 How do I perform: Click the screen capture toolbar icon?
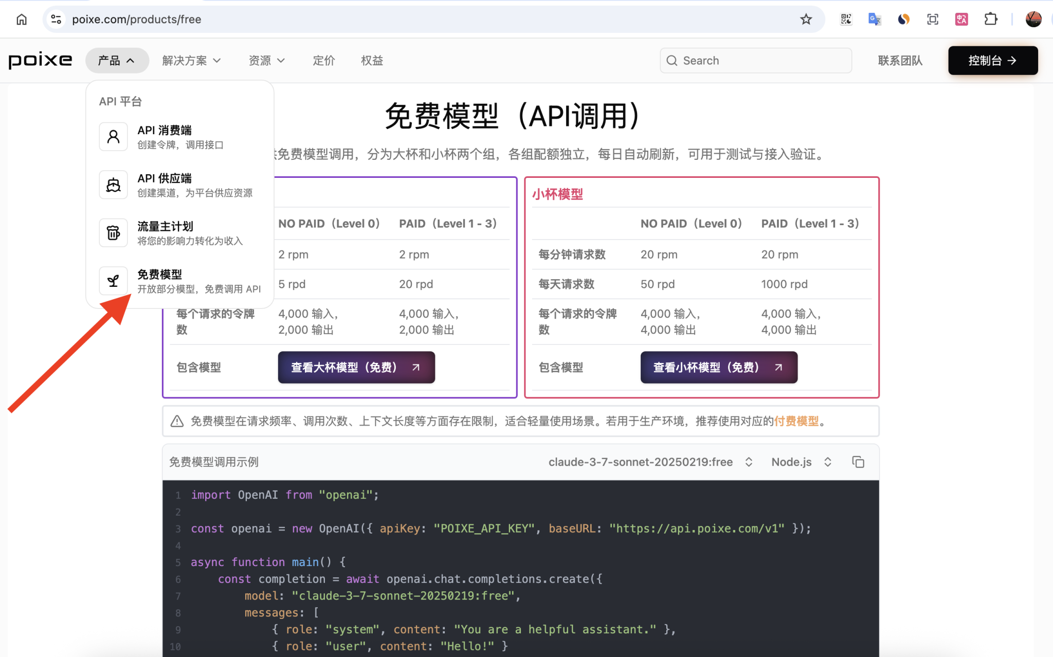(x=932, y=19)
